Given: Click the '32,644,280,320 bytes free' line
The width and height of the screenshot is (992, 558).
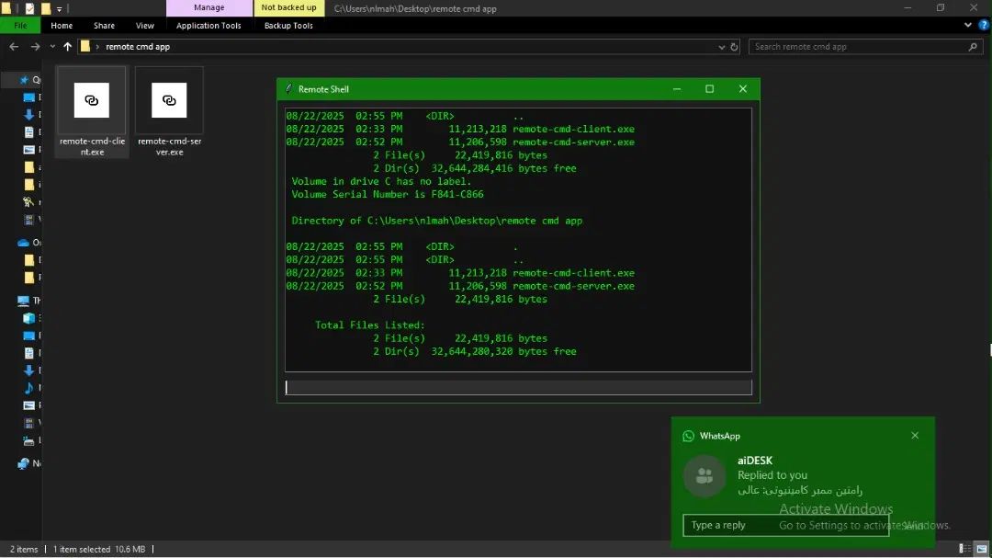Looking at the screenshot, I should tap(503, 351).
